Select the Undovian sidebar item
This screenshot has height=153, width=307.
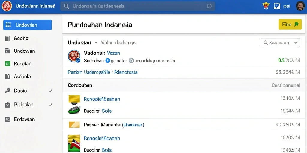(27, 25)
